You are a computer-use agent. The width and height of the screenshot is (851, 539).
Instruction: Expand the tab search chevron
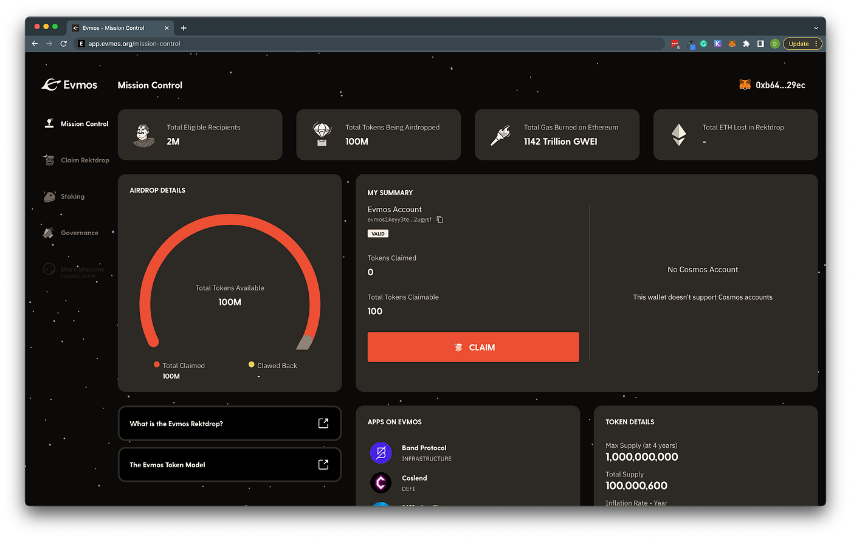coord(816,28)
